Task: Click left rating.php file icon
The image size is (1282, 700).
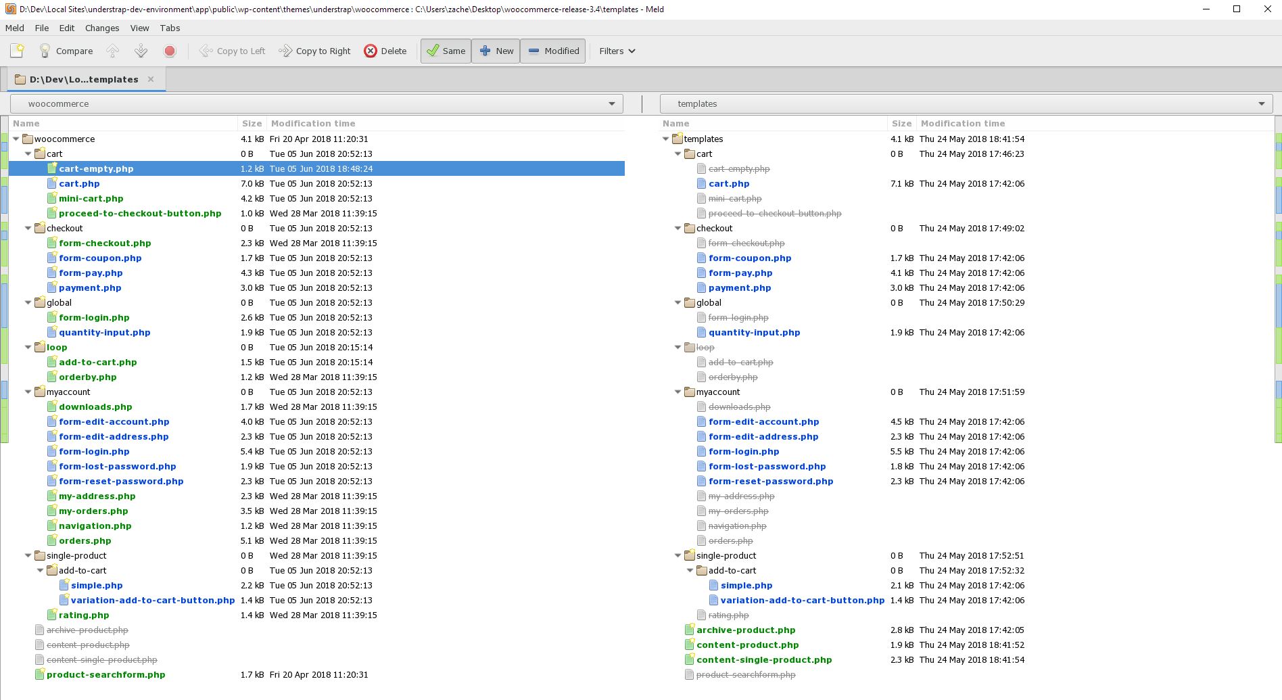Action: pos(52,615)
